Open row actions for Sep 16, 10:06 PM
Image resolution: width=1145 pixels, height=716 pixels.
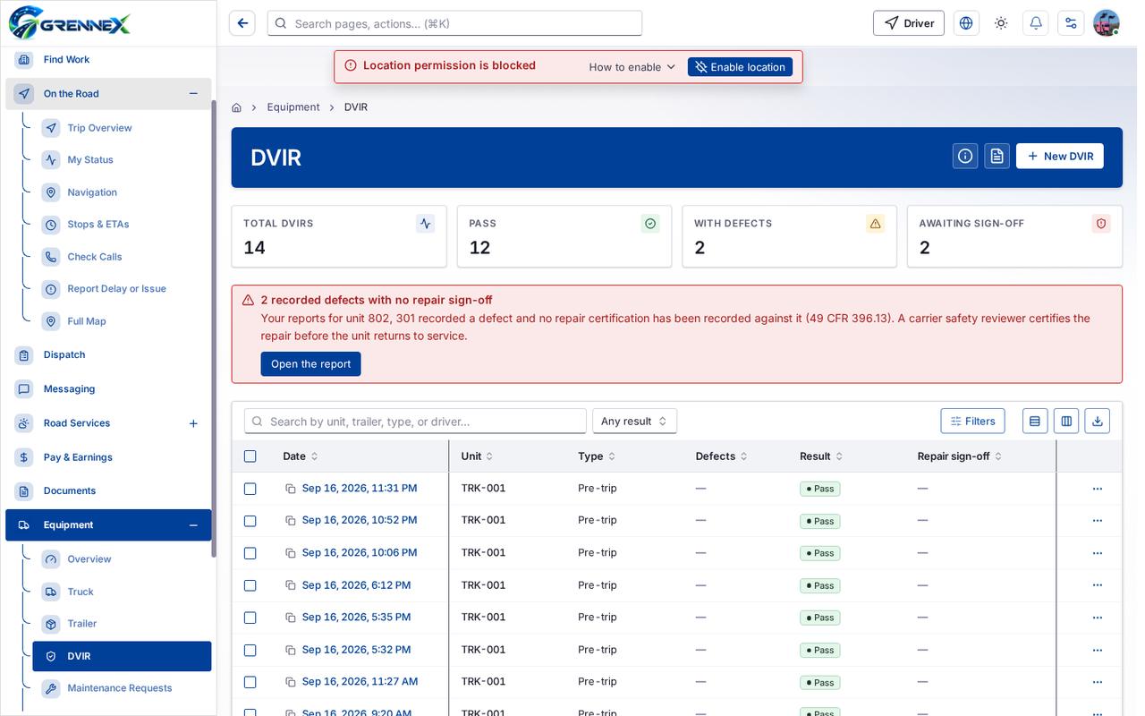point(1098,553)
